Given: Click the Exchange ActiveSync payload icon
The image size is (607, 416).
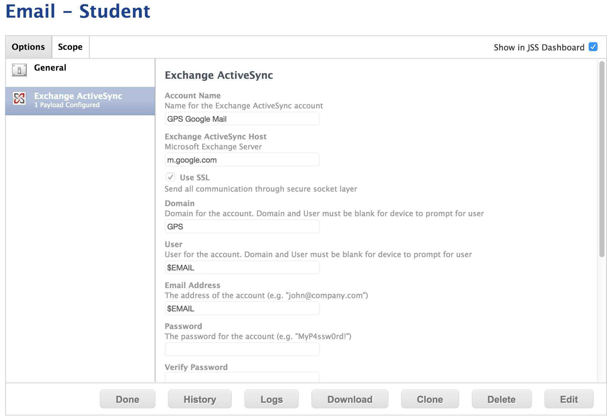Looking at the screenshot, I should [19, 98].
